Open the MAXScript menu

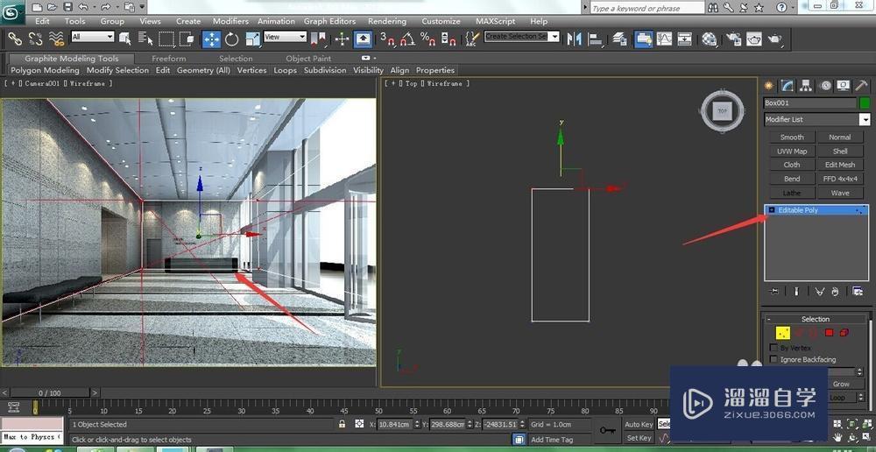pyautogui.click(x=496, y=21)
